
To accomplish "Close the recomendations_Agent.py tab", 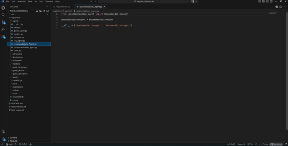I will tap(104, 7).
